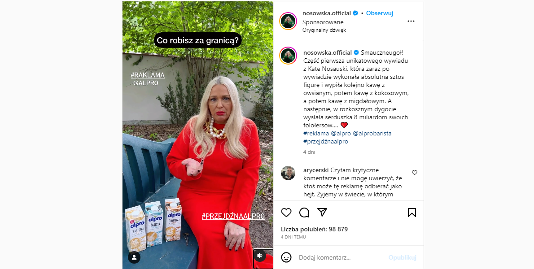Click the Opublikuj post button
The height and width of the screenshot is (269, 534).
click(402, 257)
